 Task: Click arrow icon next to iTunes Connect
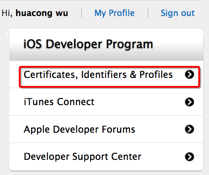[189, 102]
